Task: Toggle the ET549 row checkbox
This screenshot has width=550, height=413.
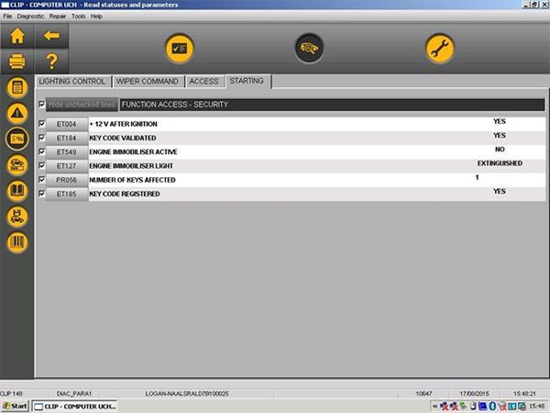Action: (41, 151)
